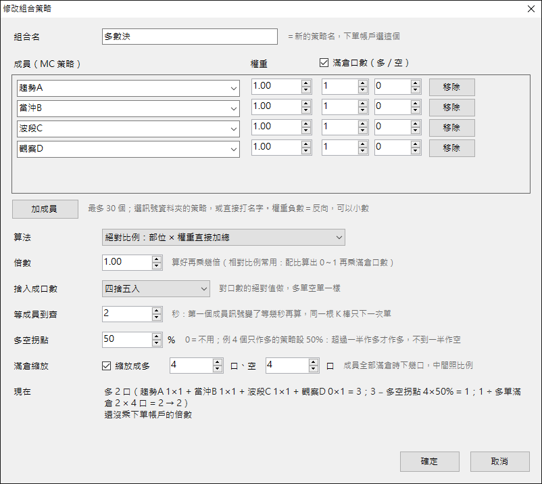This screenshot has height=484, width=542.
Task: Increase 趨勢A long full-position lots
Action: 363,83
